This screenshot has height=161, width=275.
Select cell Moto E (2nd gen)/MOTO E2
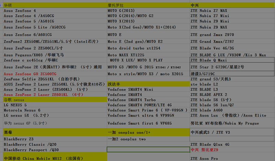148,42
